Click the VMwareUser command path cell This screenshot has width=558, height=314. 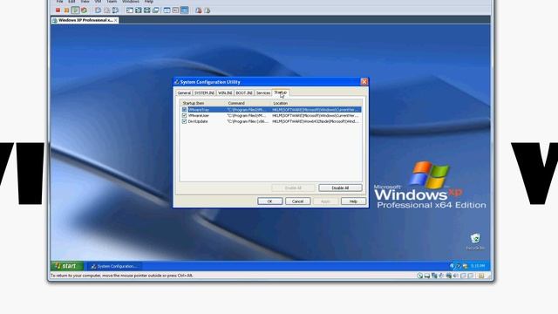point(247,115)
